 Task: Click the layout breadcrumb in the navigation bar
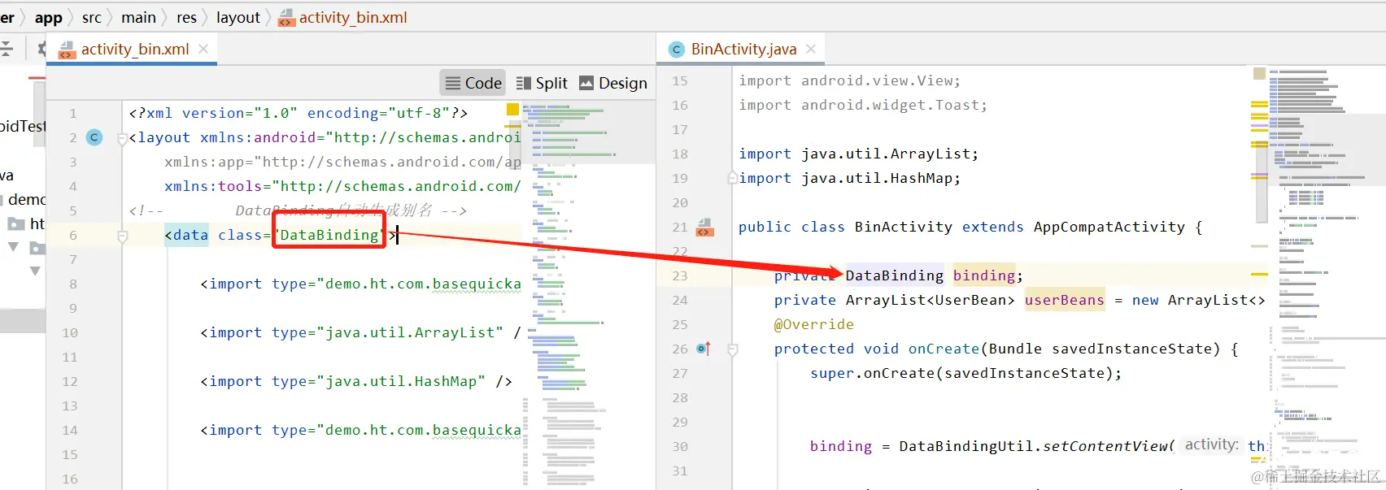tap(238, 17)
